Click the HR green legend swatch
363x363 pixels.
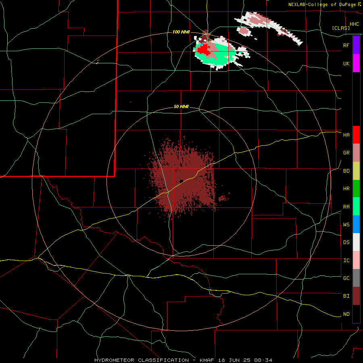356,189
